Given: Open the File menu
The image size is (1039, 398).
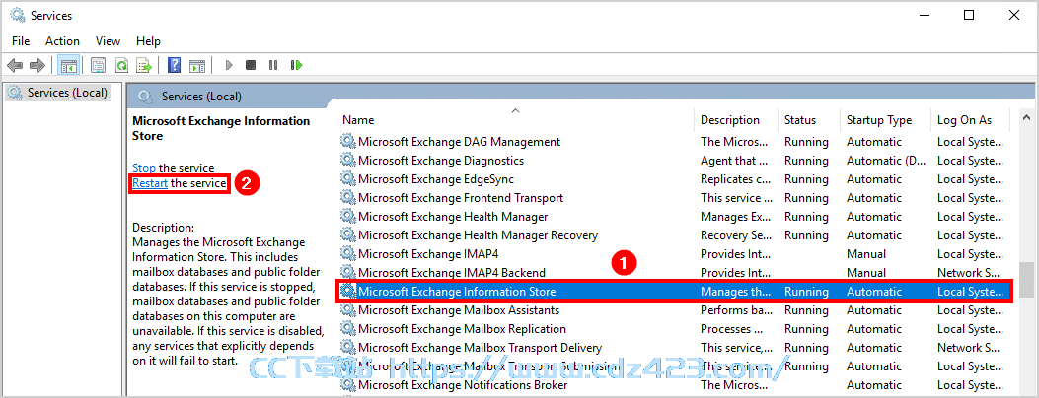Looking at the screenshot, I should [x=21, y=41].
